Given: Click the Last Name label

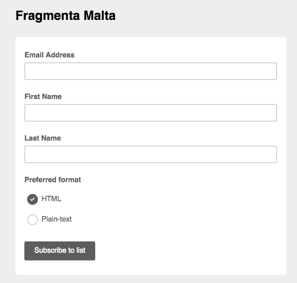Looking at the screenshot, I should [42, 138].
